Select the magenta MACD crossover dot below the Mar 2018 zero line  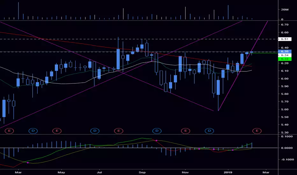(x=28, y=163)
